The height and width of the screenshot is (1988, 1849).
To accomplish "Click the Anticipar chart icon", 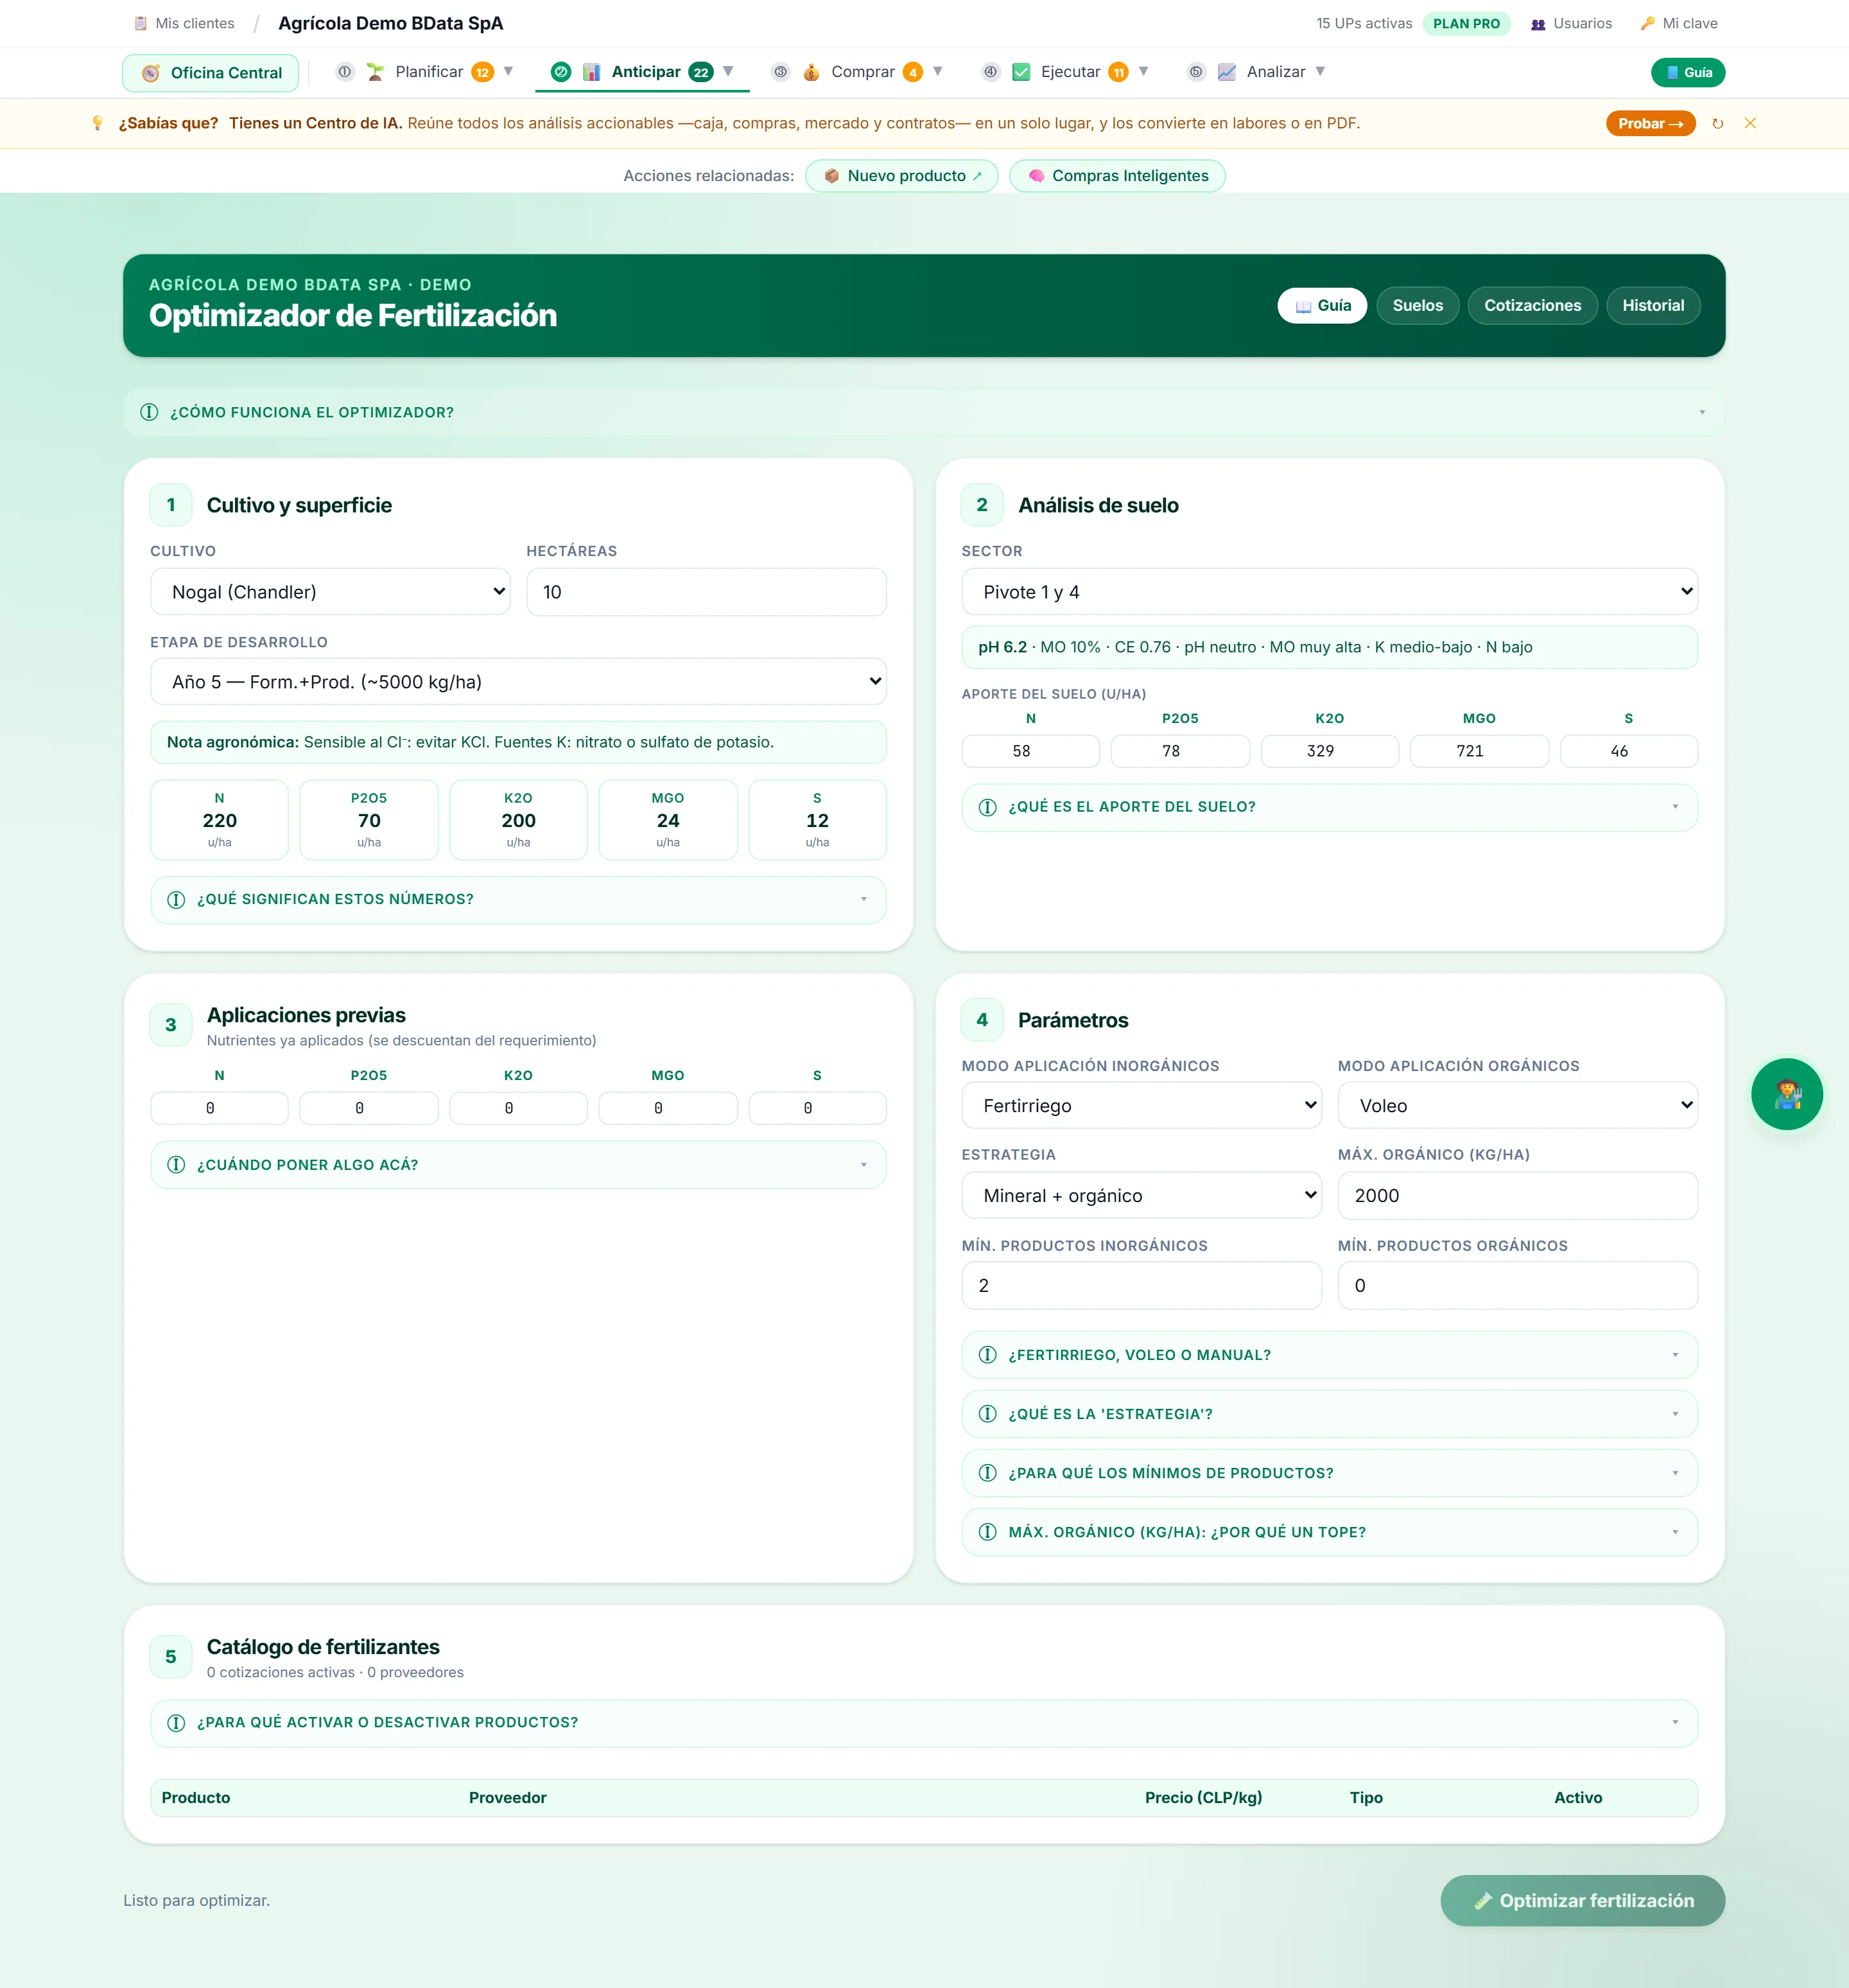I will point(592,72).
